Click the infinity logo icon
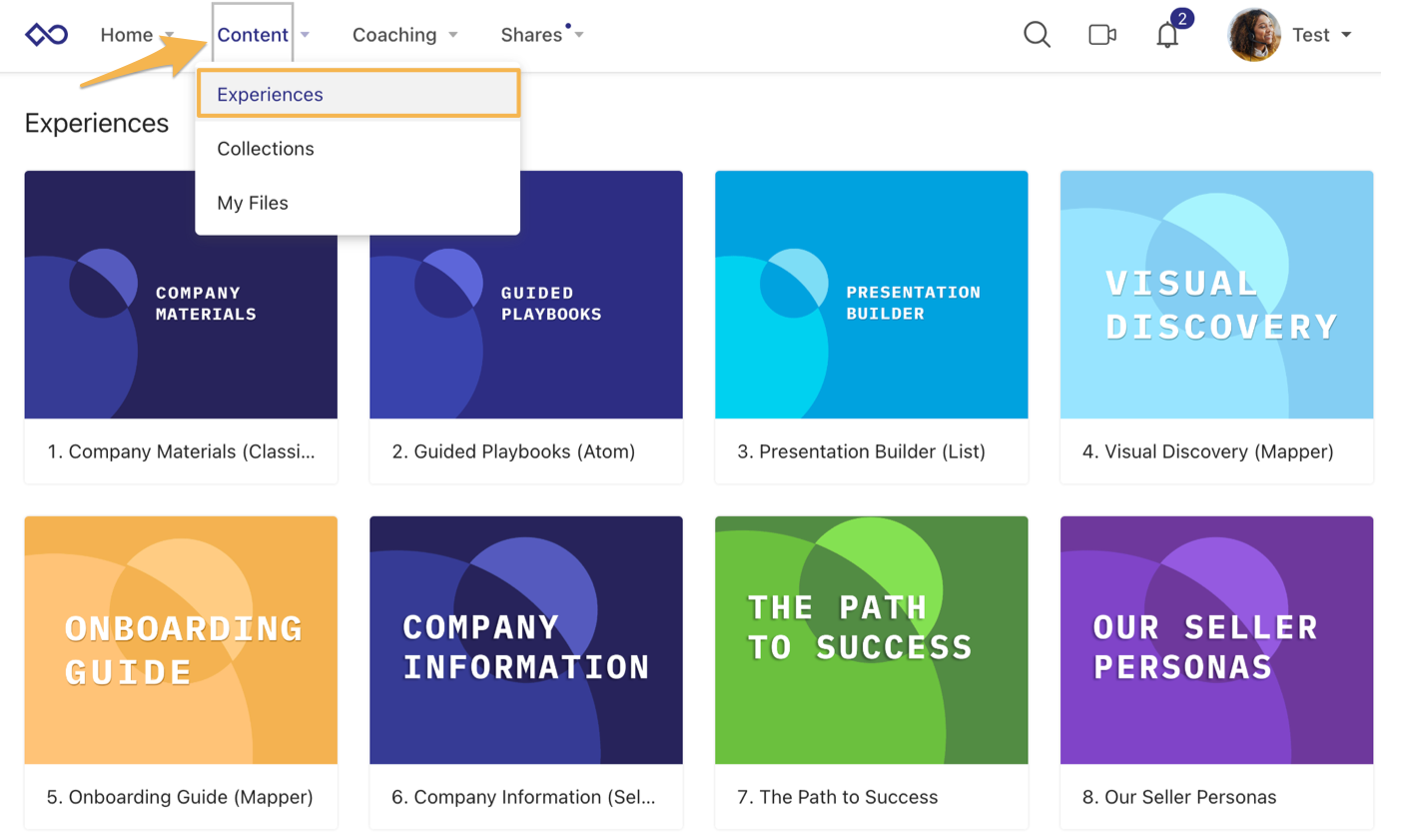This screenshot has width=1408, height=838. pyautogui.click(x=46, y=35)
